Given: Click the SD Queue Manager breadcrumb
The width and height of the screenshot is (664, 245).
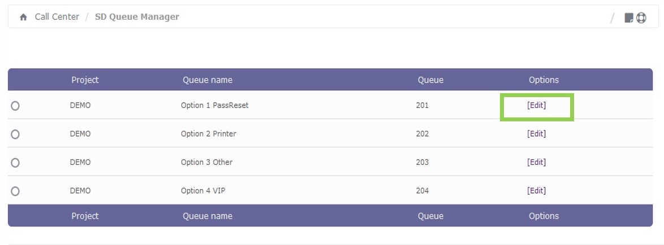Looking at the screenshot, I should coord(137,17).
